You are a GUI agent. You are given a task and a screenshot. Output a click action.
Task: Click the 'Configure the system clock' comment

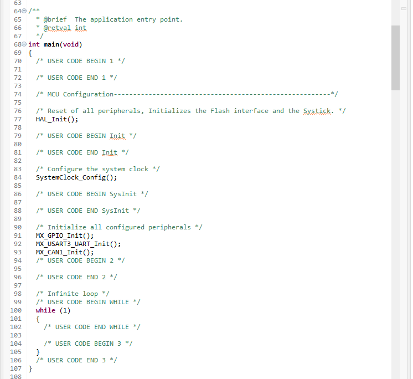pyautogui.click(x=98, y=169)
